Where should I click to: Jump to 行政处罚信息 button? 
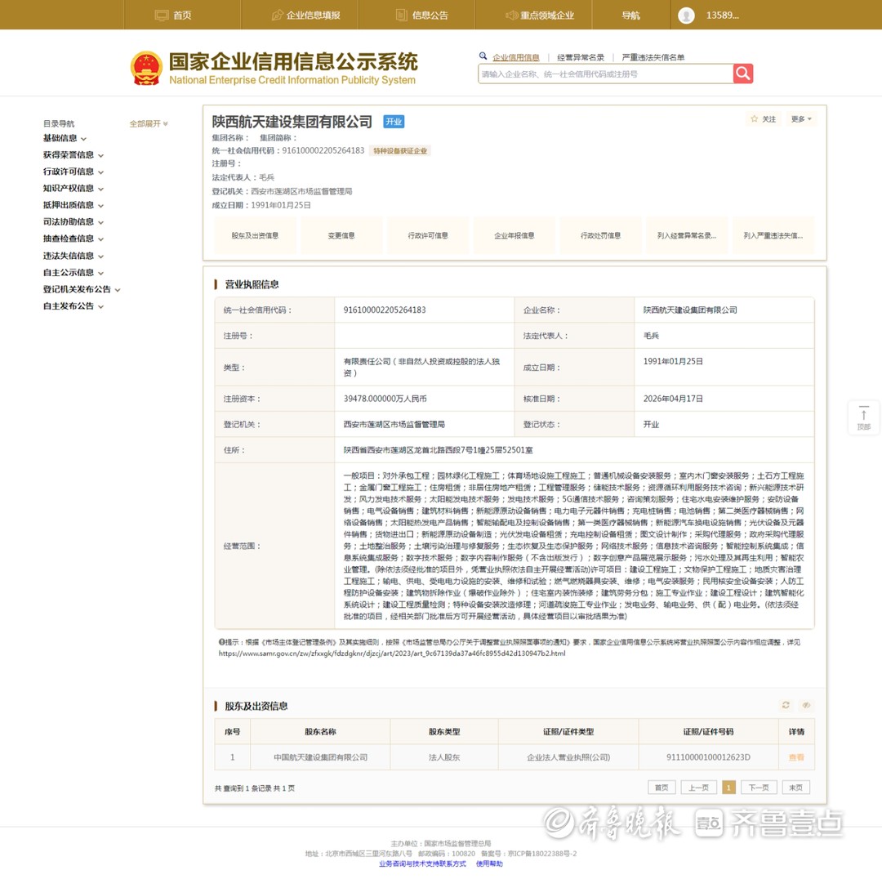click(600, 235)
